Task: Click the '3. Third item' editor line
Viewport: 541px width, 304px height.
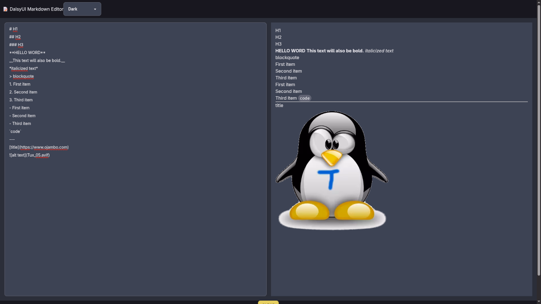Action: pyautogui.click(x=21, y=100)
